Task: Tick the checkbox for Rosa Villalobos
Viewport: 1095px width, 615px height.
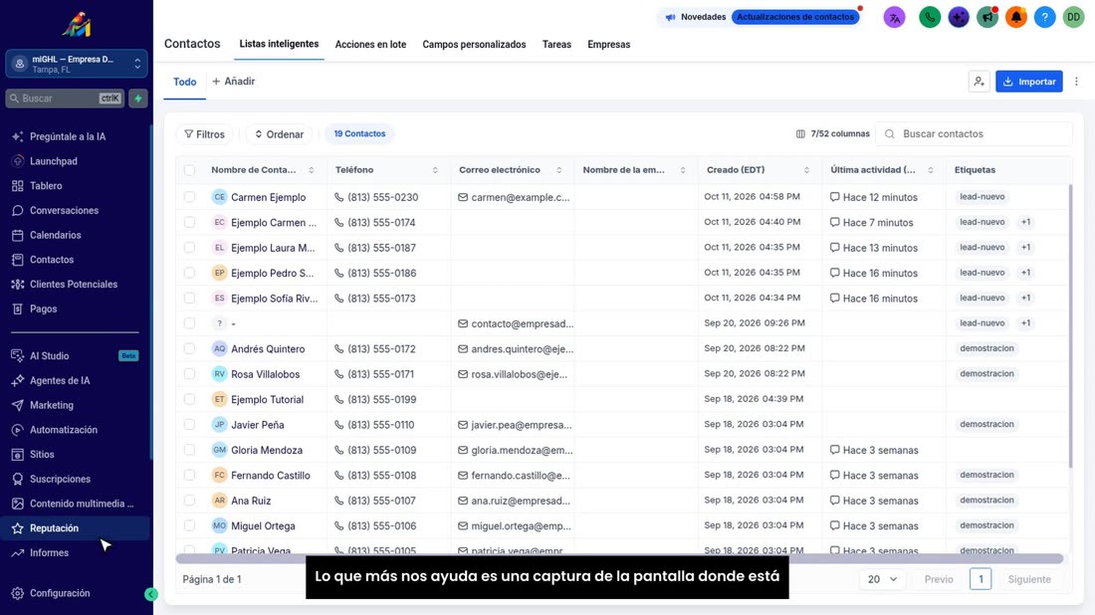Action: (190, 374)
